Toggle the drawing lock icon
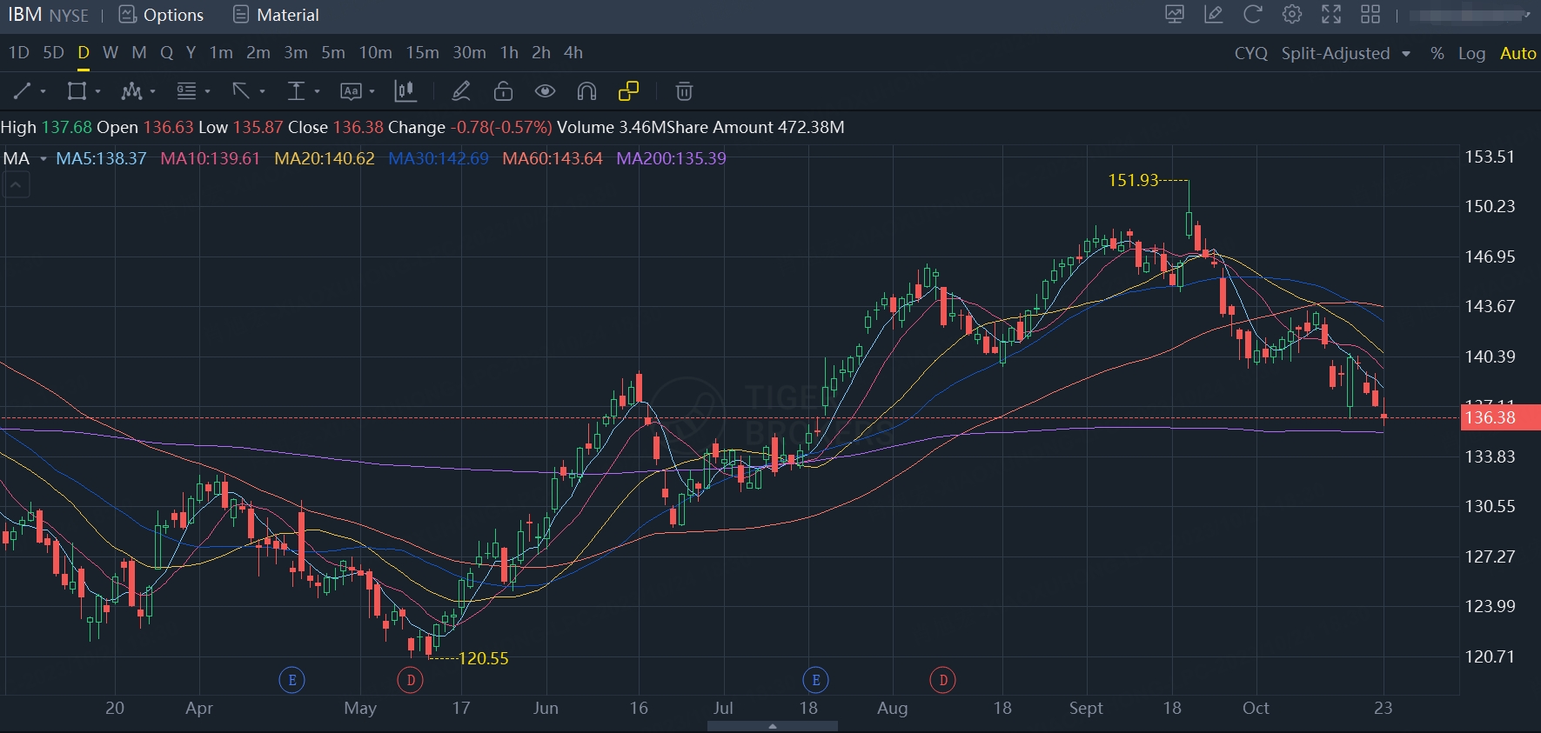 (x=503, y=91)
